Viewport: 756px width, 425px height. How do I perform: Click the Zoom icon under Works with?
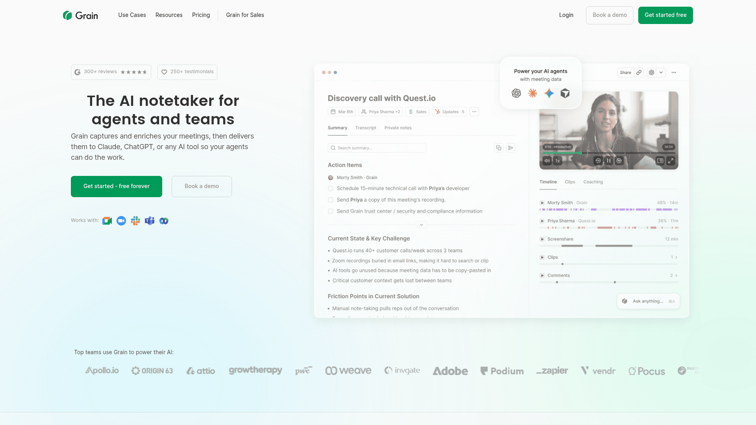click(121, 221)
